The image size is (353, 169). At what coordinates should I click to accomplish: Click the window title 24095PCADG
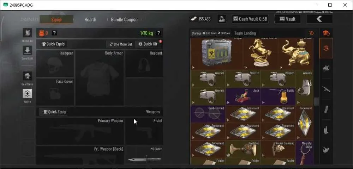pos(21,5)
